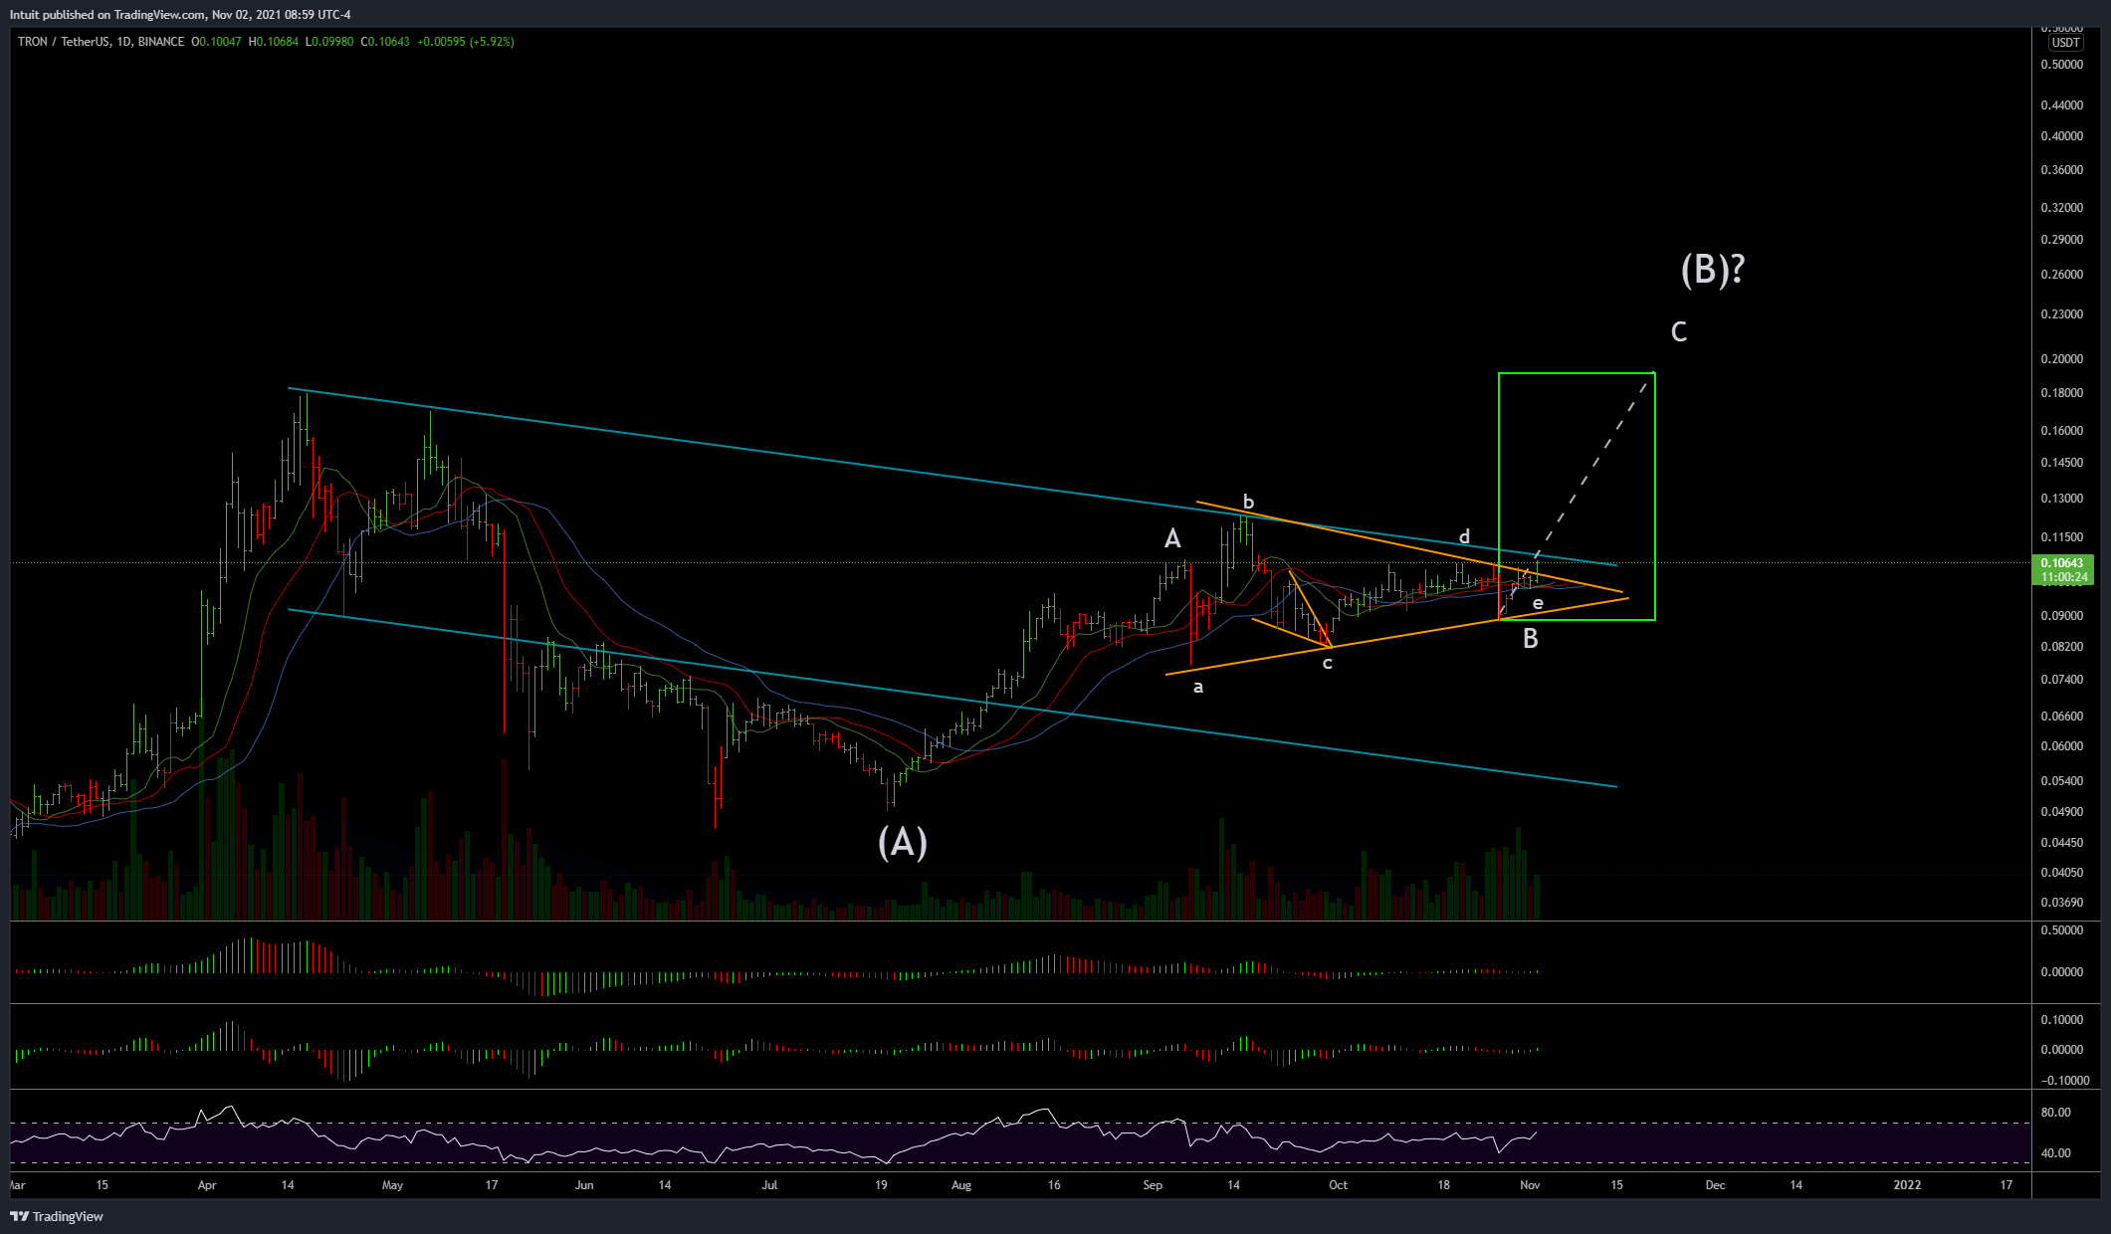Click the green current price tag 0.10643

[x=2061, y=563]
